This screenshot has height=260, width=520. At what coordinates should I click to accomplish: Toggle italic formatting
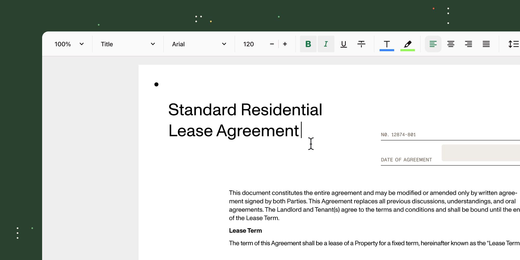coord(326,44)
